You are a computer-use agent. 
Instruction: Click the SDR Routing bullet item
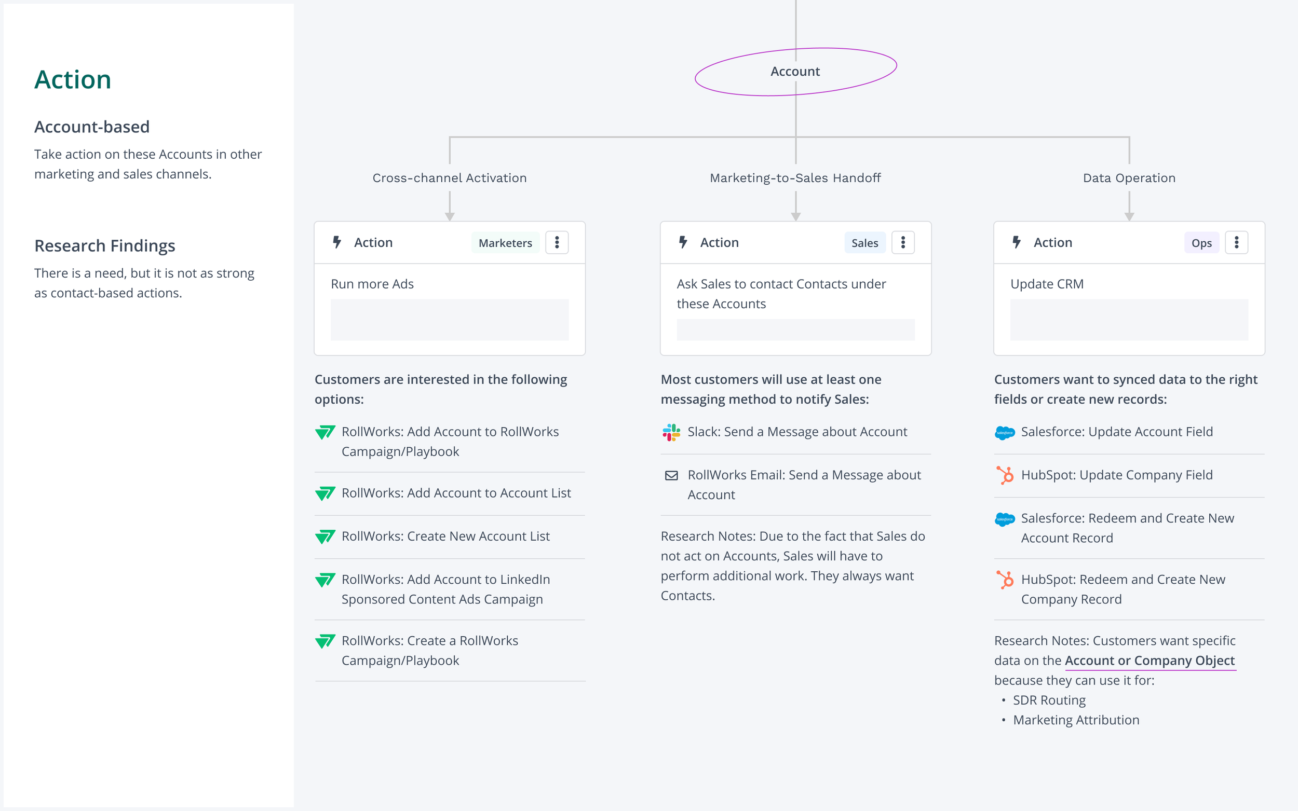tap(1048, 700)
